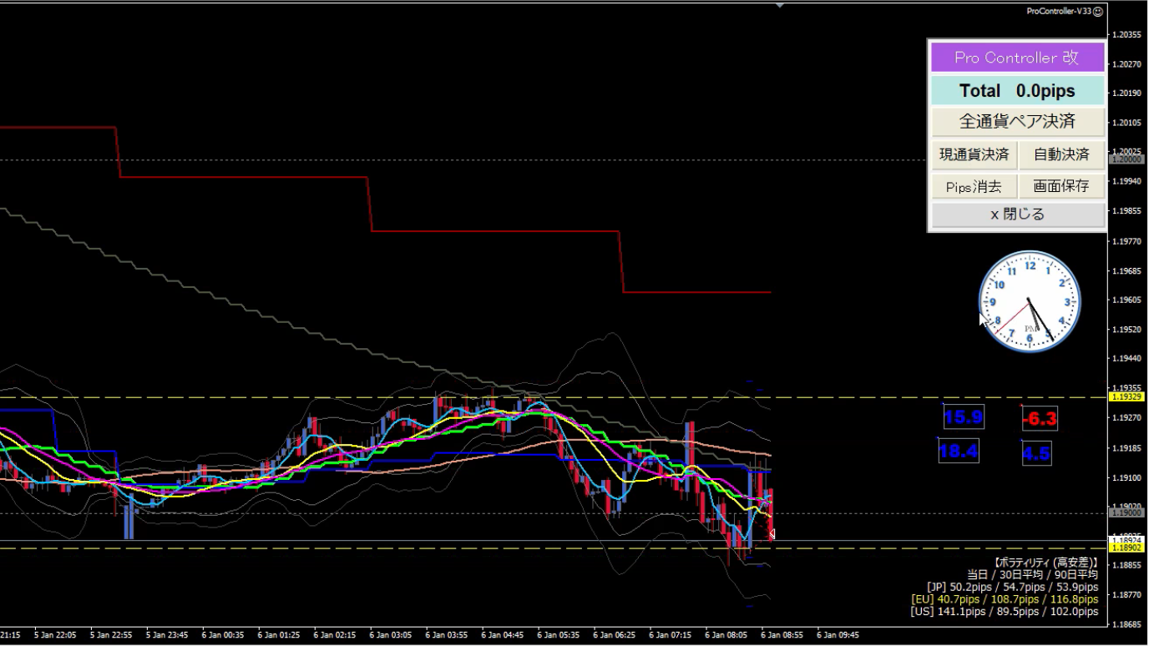Click the [US] 141.1pips volatility row
The width and height of the screenshot is (1149, 646).
click(x=1005, y=611)
